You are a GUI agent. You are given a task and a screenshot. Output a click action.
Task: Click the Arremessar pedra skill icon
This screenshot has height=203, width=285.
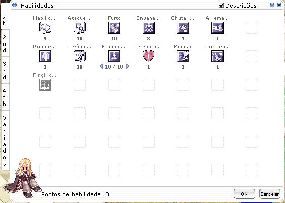tap(218, 28)
